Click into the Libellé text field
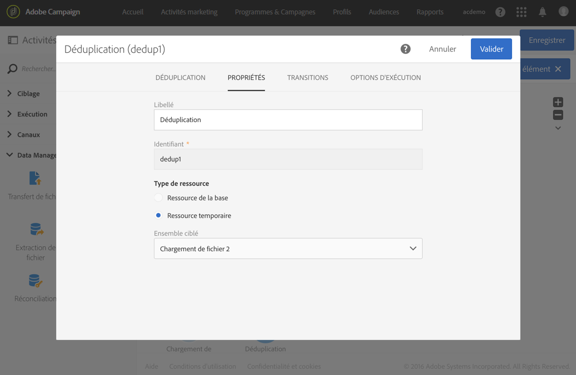 point(288,120)
